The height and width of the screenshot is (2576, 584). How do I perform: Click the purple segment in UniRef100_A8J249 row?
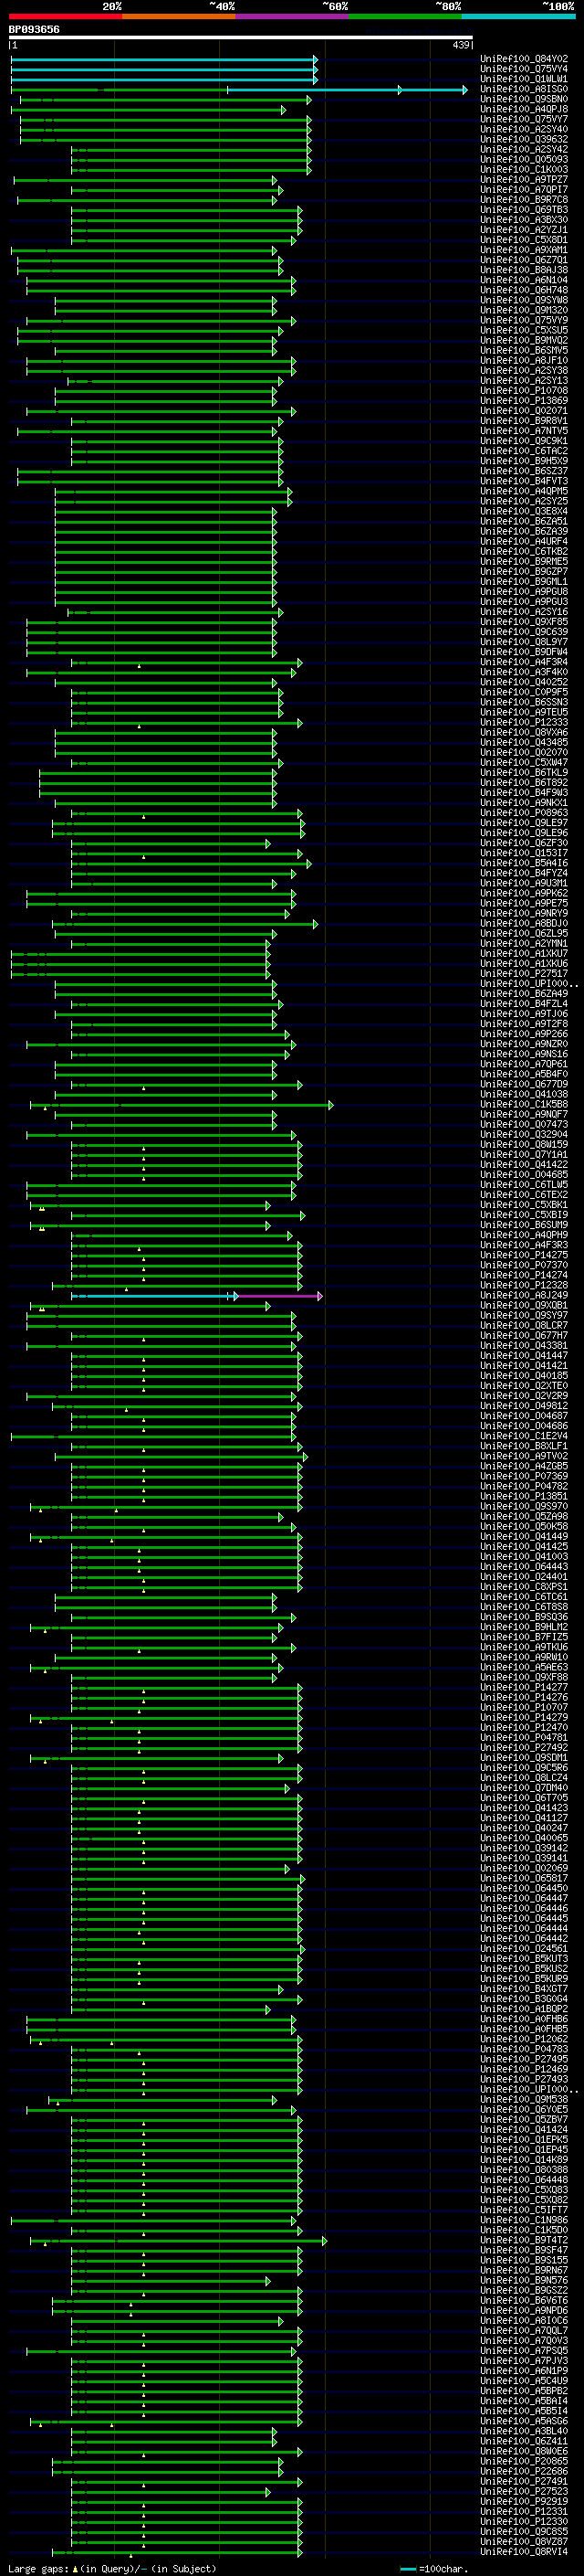(278, 1296)
